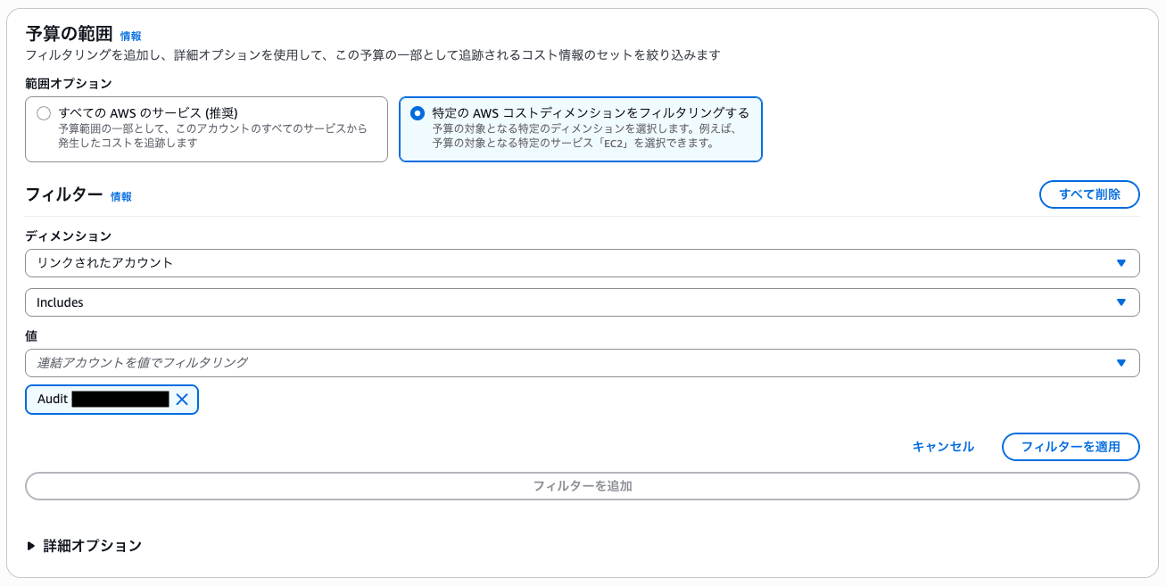Viewport: 1166px width, 586px height.
Task: Open the リンクされたアカウント dimension dropdown
Action: click(x=580, y=262)
